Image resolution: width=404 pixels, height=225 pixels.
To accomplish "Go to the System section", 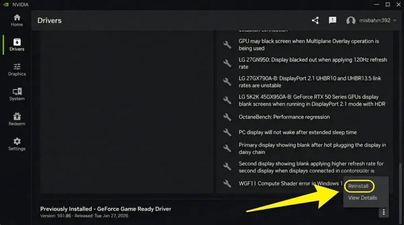I will [x=17, y=94].
